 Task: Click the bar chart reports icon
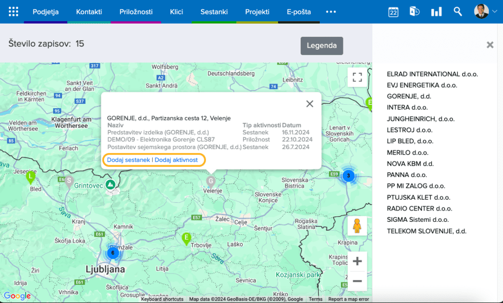(436, 12)
